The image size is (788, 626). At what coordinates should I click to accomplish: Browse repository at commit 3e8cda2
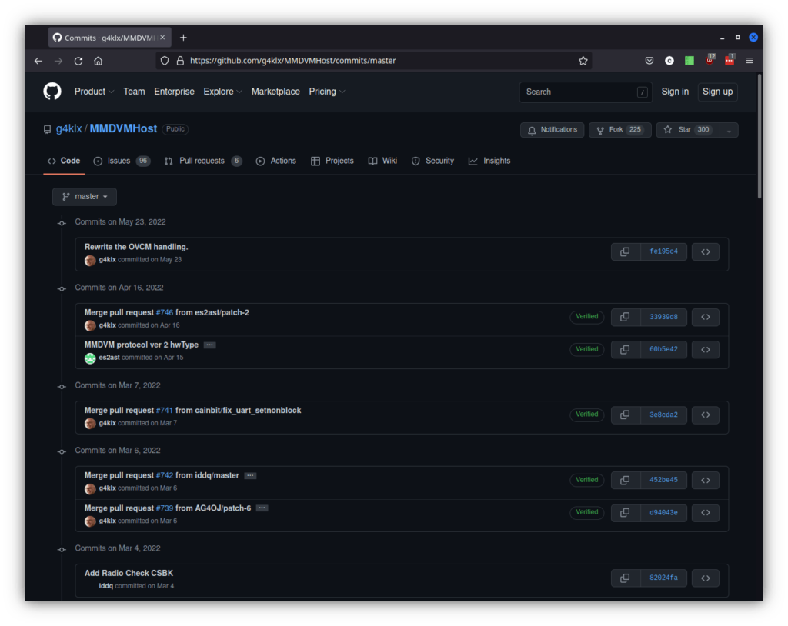tap(706, 415)
